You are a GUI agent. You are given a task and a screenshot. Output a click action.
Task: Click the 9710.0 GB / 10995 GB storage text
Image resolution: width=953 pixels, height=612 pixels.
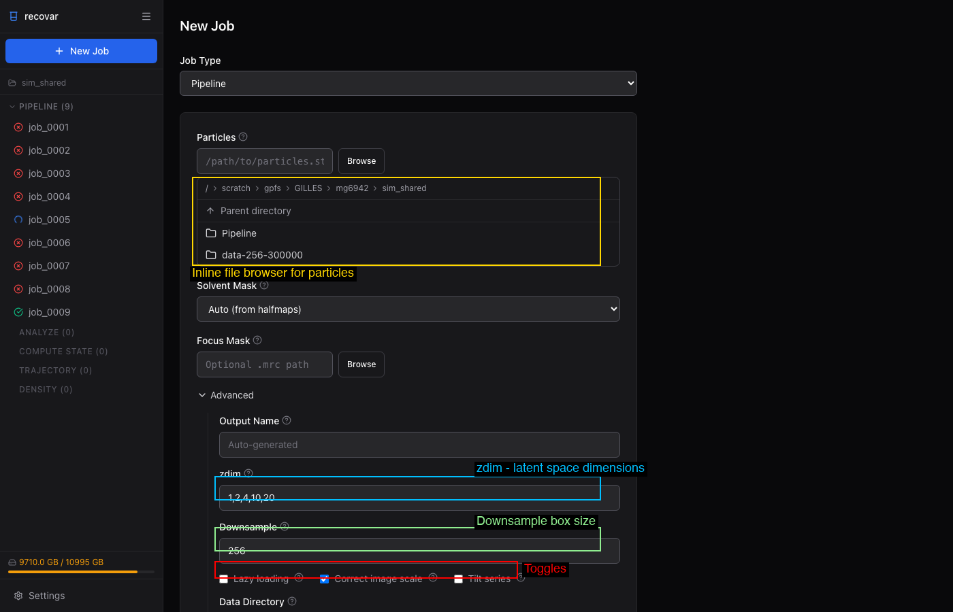(61, 562)
